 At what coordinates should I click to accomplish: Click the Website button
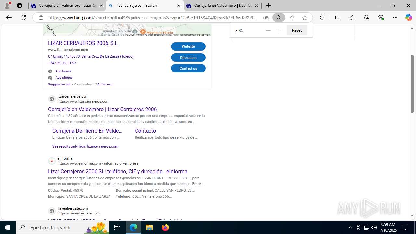coord(188,46)
